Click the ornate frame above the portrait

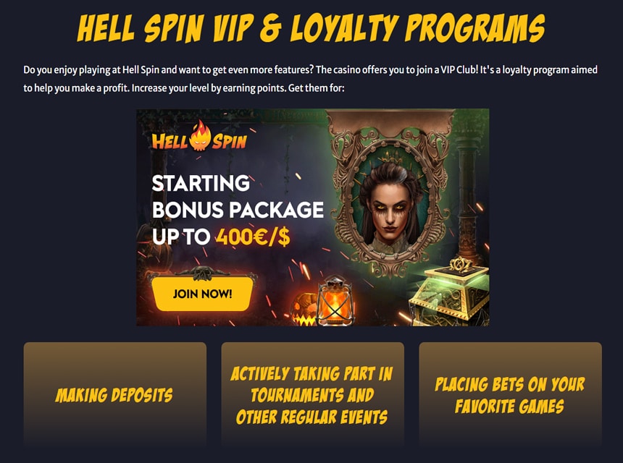click(390, 123)
